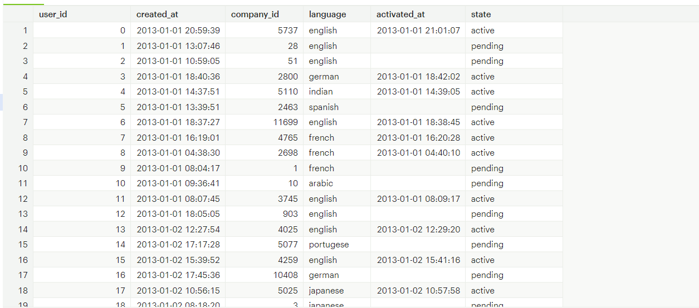Click the portugese language cell
The image size is (699, 308).
pyautogui.click(x=337, y=245)
